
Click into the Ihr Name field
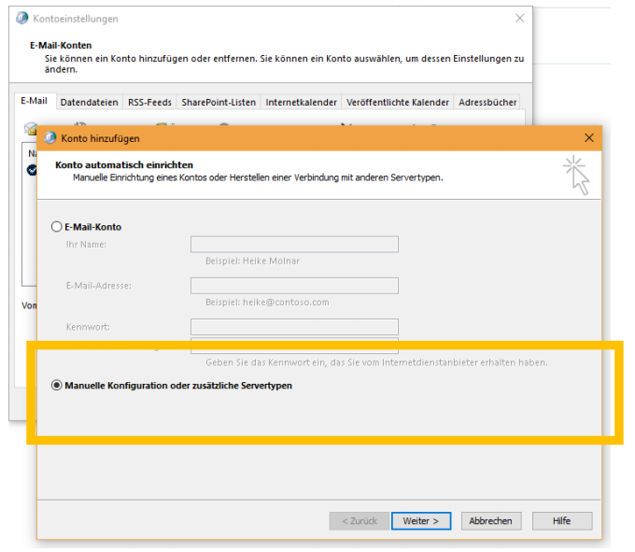click(294, 245)
